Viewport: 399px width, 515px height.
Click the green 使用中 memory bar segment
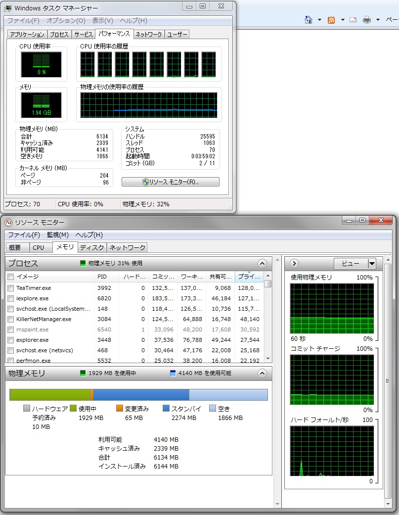[x=50, y=395]
